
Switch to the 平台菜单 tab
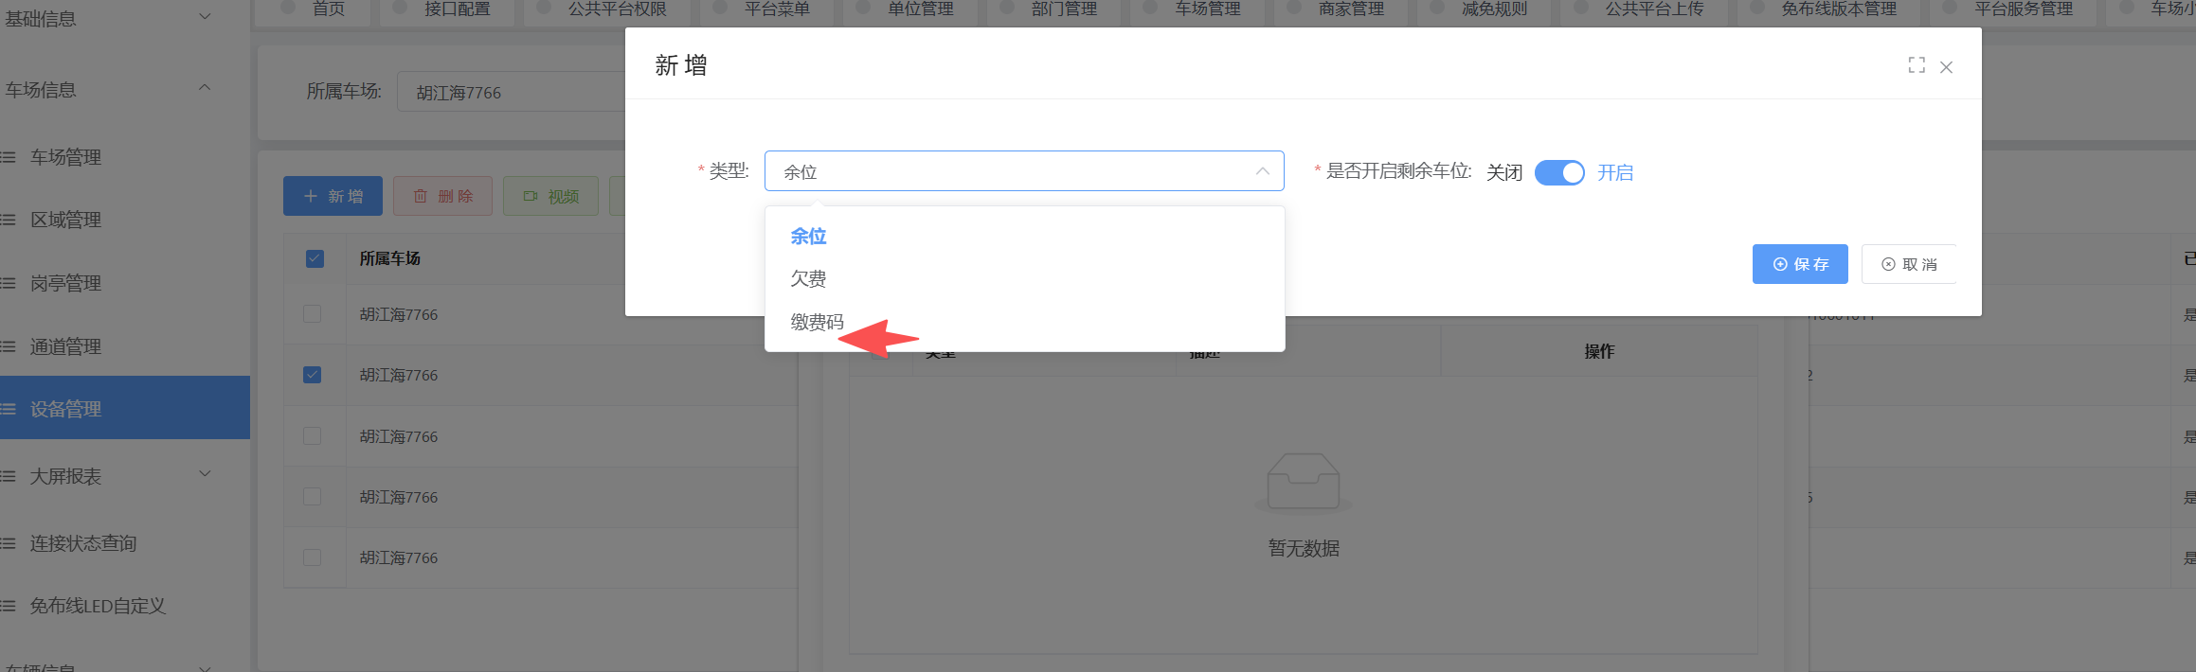coord(766,9)
